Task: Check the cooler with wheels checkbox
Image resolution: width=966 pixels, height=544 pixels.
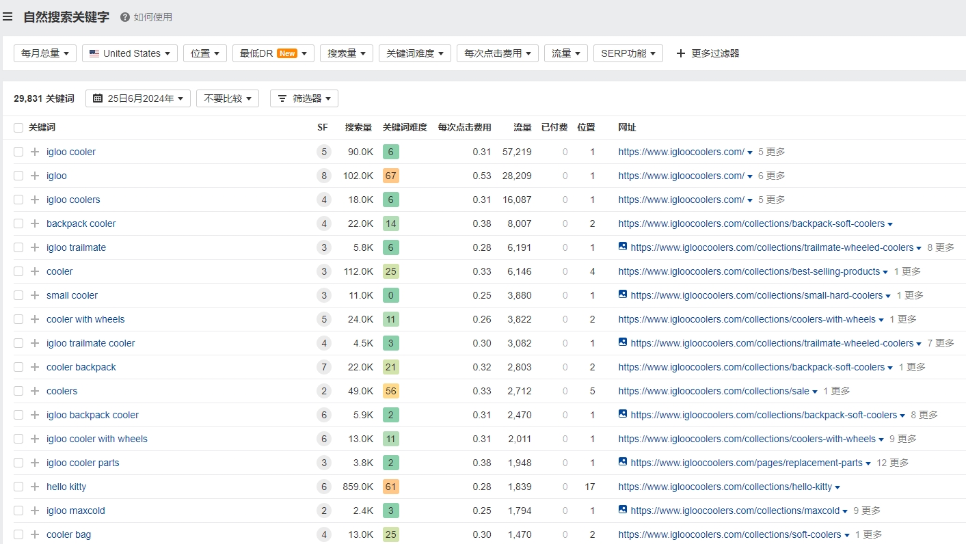Action: pos(18,319)
